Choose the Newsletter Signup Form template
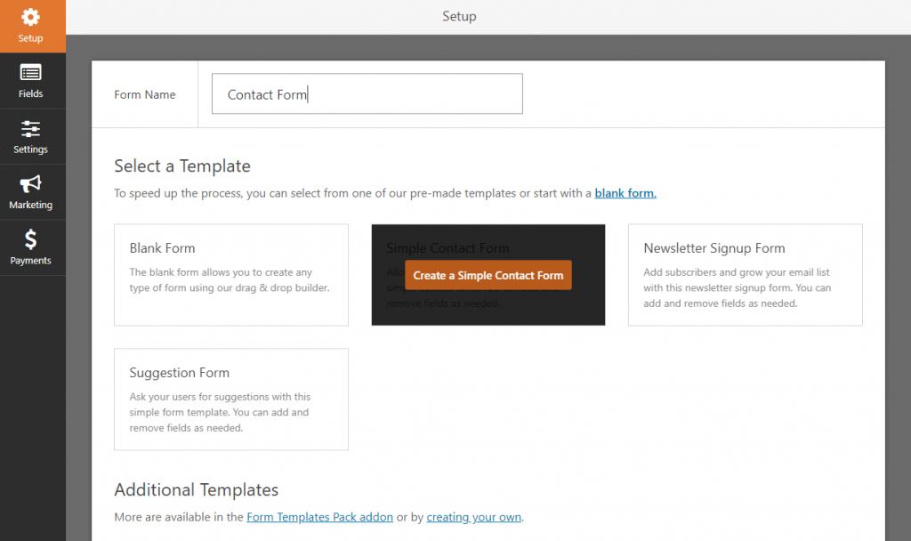This screenshot has height=541, width=911. 745,275
